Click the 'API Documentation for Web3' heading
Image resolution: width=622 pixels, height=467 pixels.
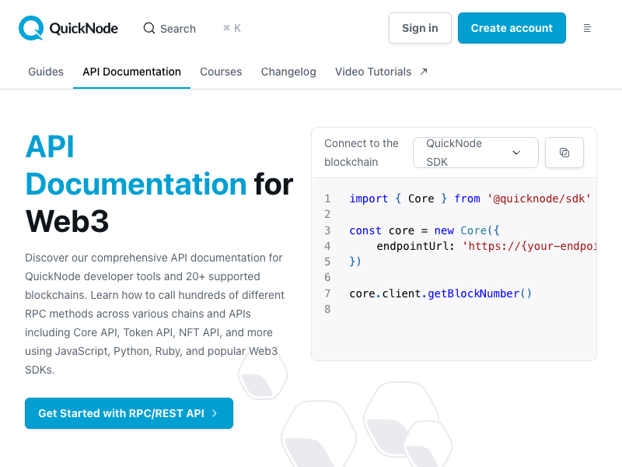point(159,184)
